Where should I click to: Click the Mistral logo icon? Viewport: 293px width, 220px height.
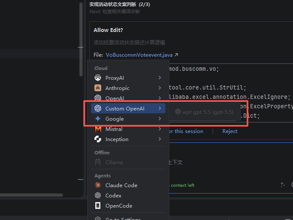[x=98, y=129]
